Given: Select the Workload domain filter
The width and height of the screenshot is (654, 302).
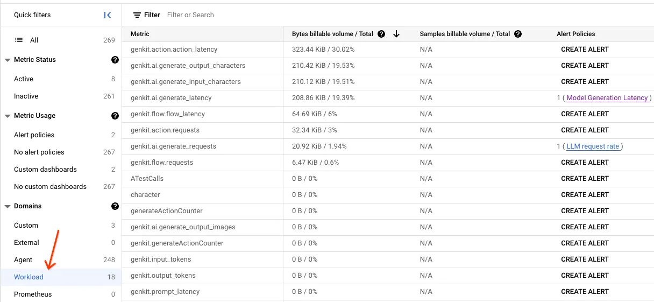Looking at the screenshot, I should point(29,277).
